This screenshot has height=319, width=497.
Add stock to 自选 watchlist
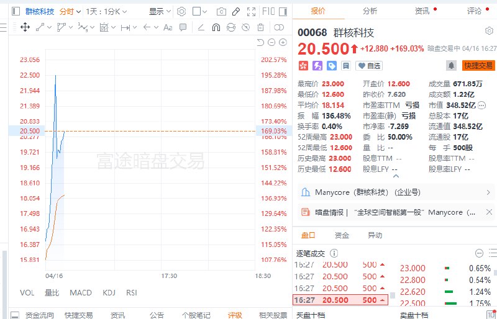pos(369,66)
